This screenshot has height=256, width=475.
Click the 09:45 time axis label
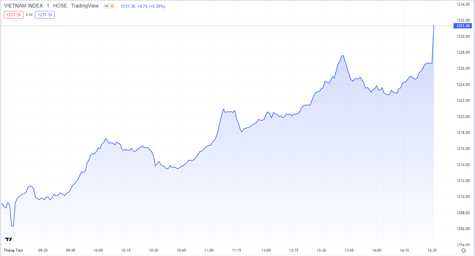point(71,250)
